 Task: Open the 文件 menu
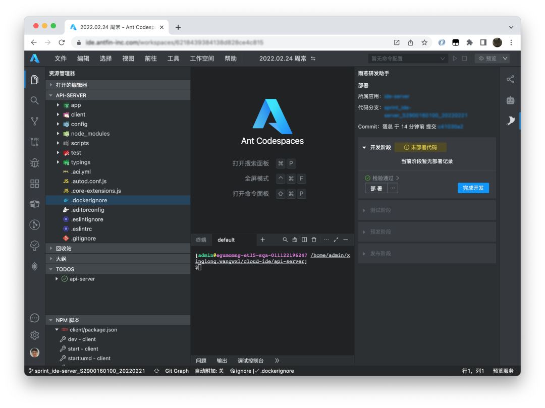click(x=61, y=59)
